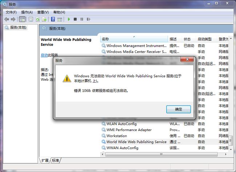Click gear icon of Windows Media Center Receiver row
236x172 pixels.
tap(103, 51)
